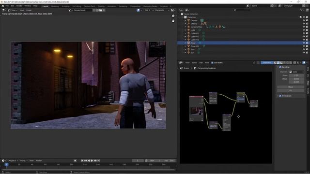Click the browse image icon before Render Result
This screenshot has width=310, height=174.
pos(70,10)
